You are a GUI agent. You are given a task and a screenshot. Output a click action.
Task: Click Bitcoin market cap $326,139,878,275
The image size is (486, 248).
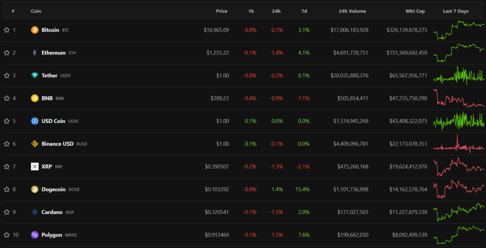coord(407,30)
